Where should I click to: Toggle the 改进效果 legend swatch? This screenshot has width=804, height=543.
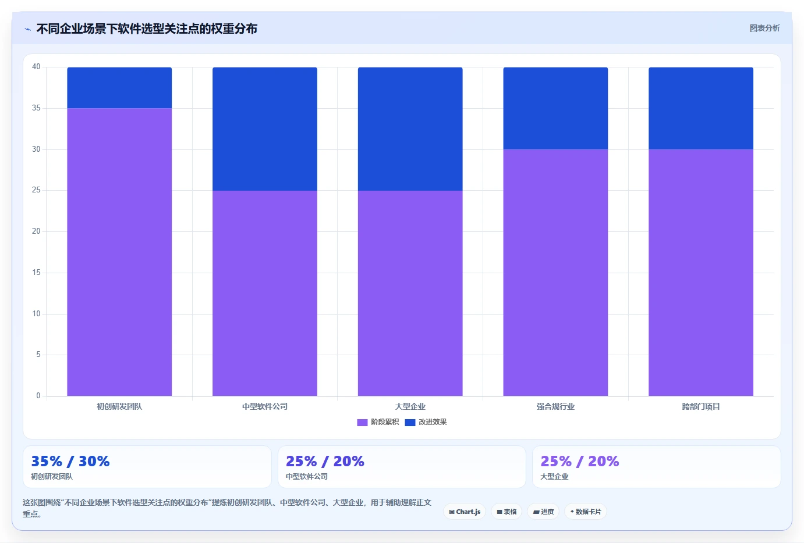(410, 423)
